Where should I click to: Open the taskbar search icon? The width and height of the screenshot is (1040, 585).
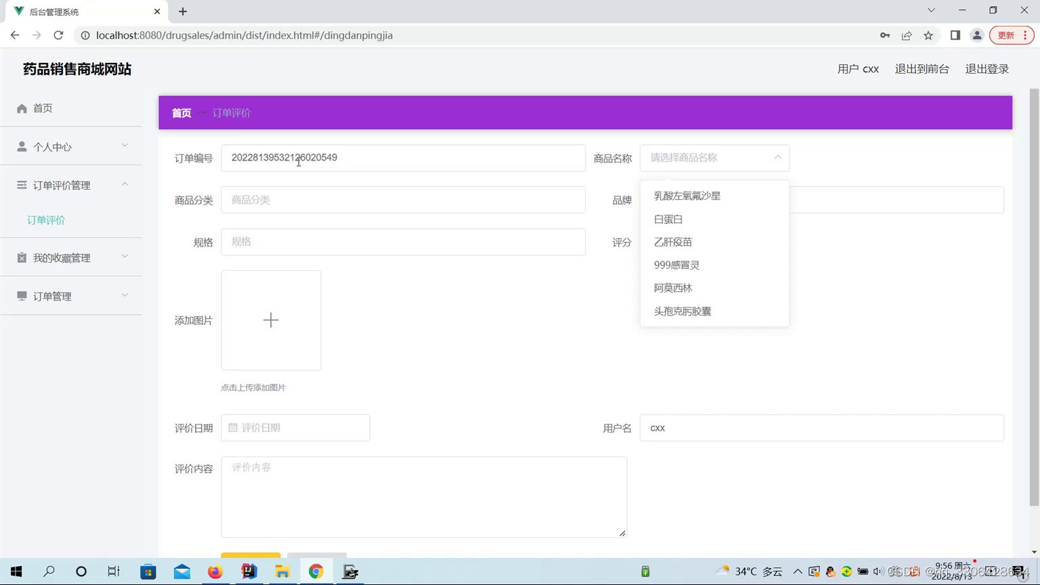49,571
